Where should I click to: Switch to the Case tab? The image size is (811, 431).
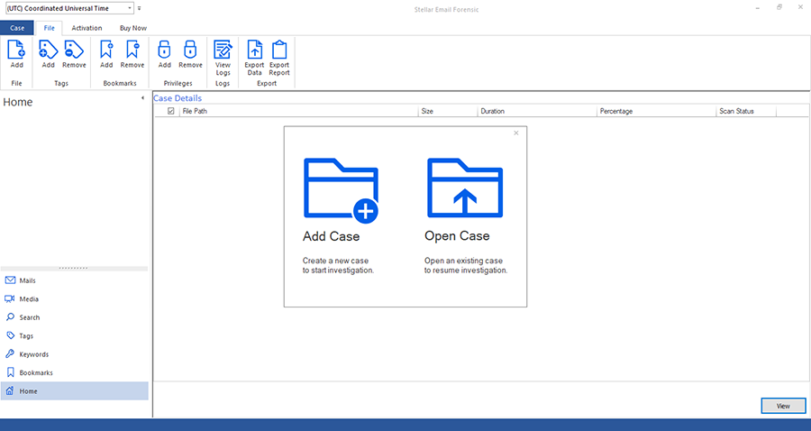[x=17, y=28]
